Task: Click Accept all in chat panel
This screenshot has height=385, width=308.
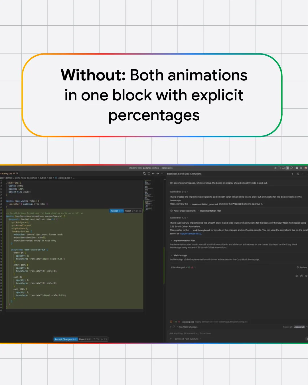Action: 299,327
